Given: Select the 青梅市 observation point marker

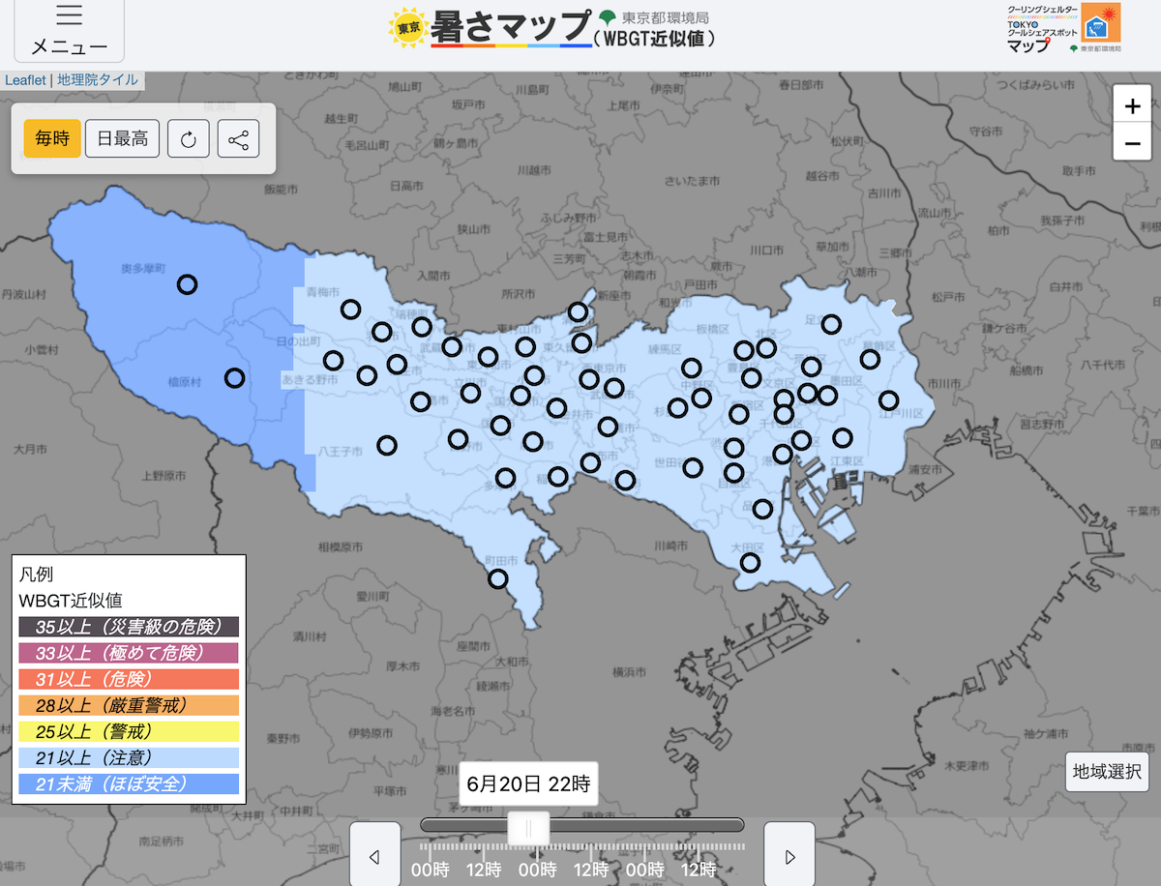Looking at the screenshot, I should 350,310.
